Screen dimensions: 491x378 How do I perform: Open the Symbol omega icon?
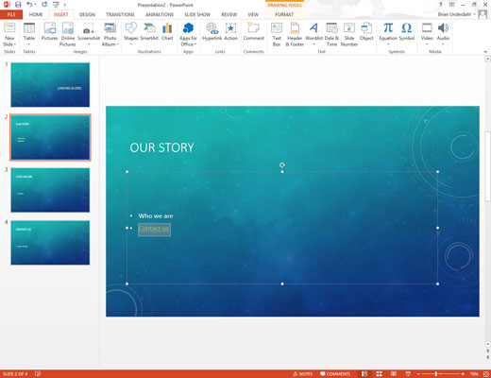[x=407, y=32]
